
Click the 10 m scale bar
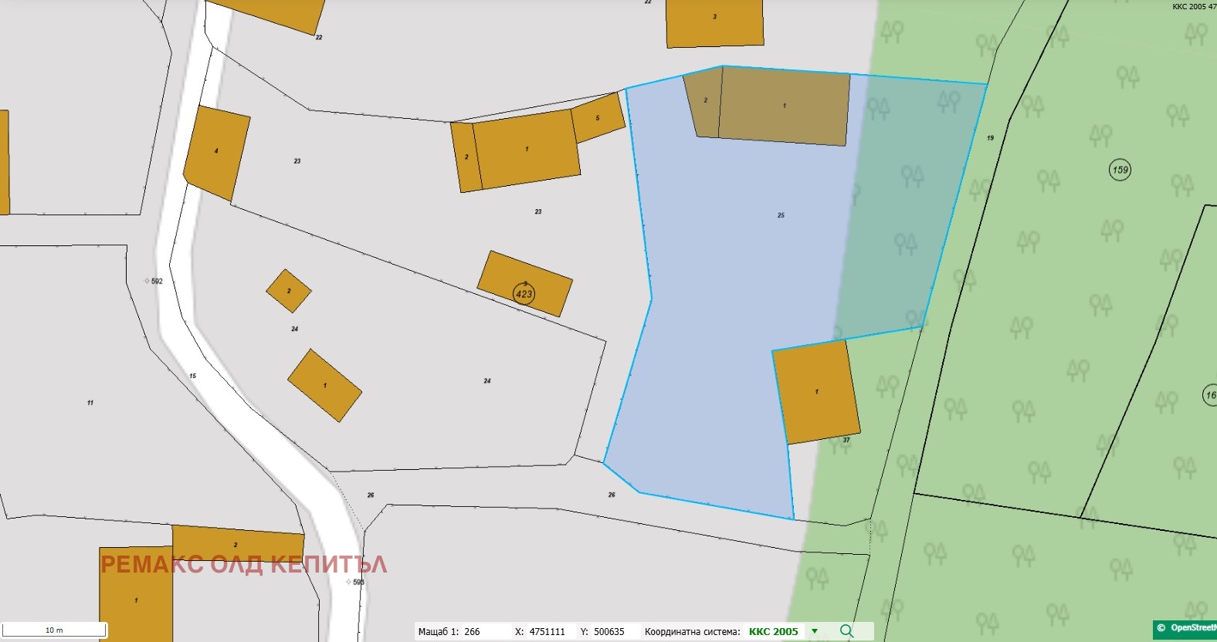coord(54,630)
